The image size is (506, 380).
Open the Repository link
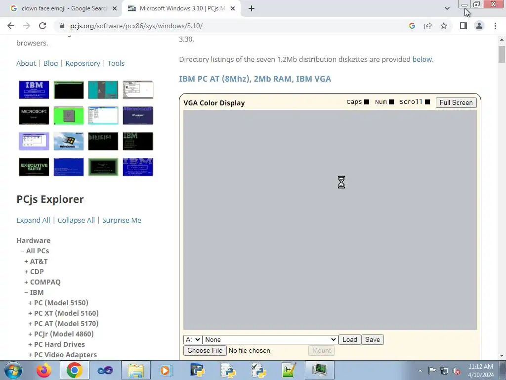pyautogui.click(x=83, y=63)
